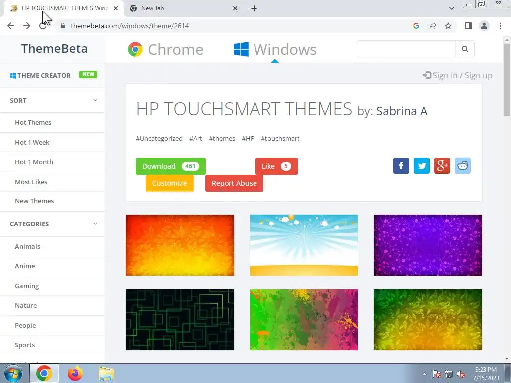
Task: Close the HP TOUCHSMART THEMES tab
Action: (x=116, y=9)
